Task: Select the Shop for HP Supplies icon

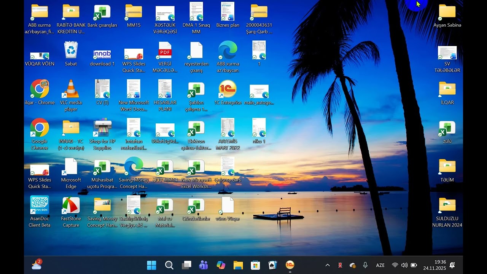Action: pyautogui.click(x=102, y=134)
